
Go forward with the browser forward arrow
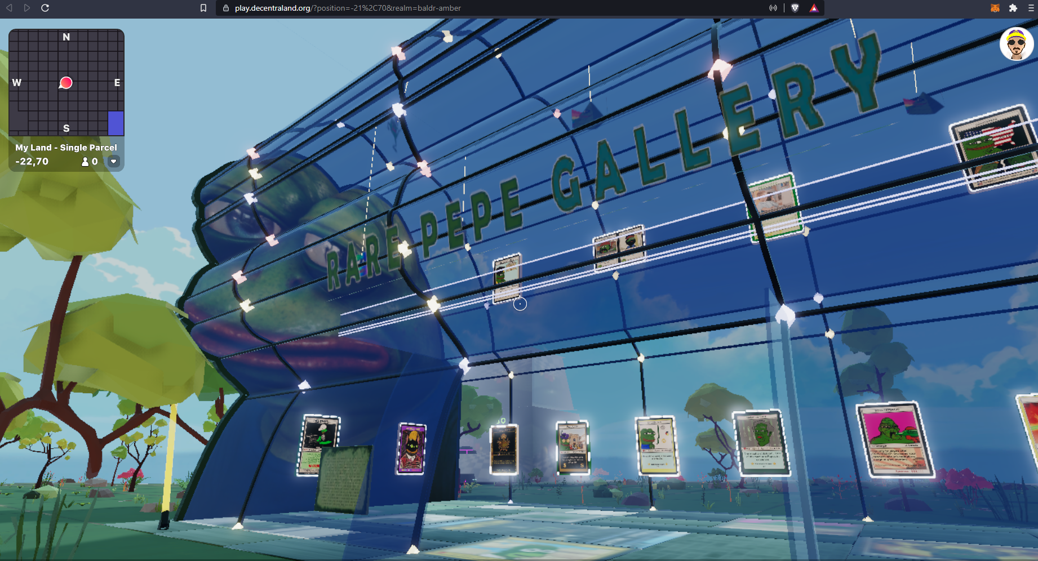click(26, 8)
